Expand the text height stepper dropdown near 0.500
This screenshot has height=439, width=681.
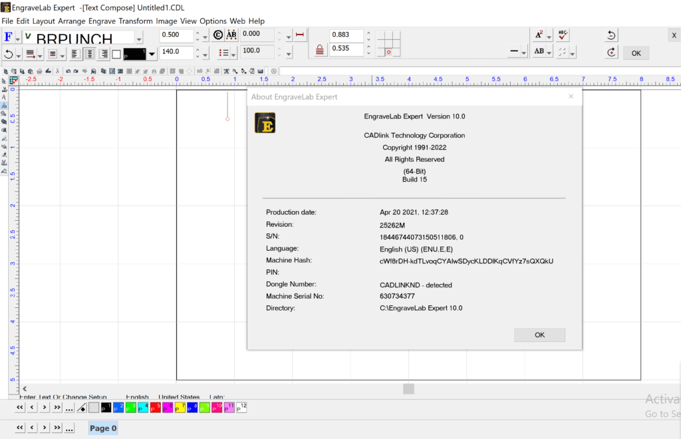(205, 35)
